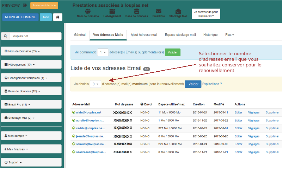Click the Base de Données database icon
The height and width of the screenshot is (169, 283).
[137, 11]
